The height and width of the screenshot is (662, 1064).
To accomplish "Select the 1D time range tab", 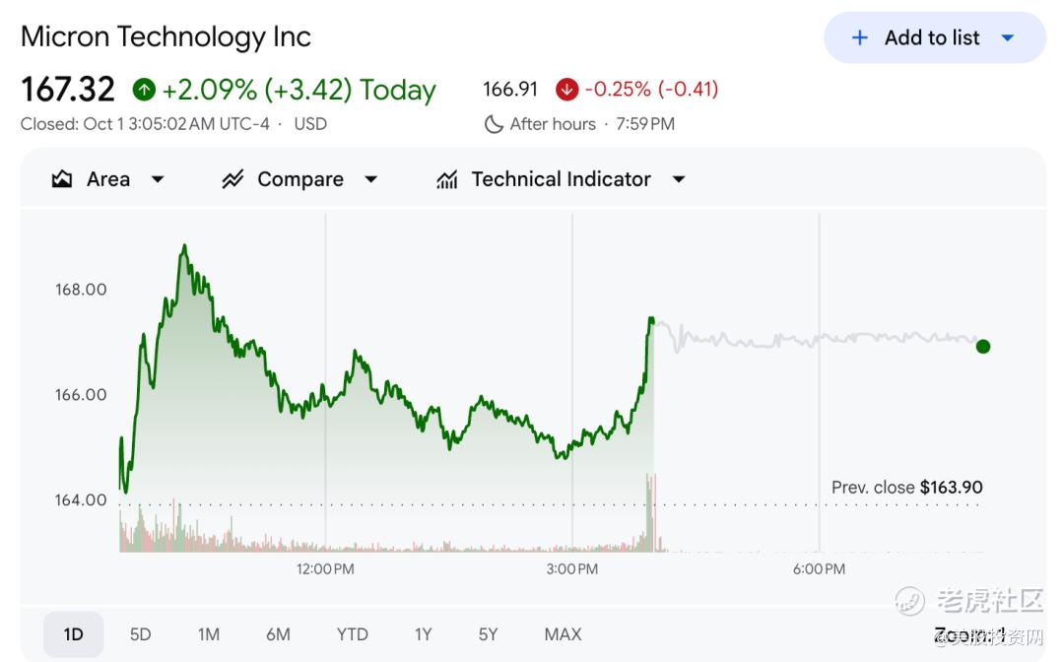I will [x=73, y=634].
